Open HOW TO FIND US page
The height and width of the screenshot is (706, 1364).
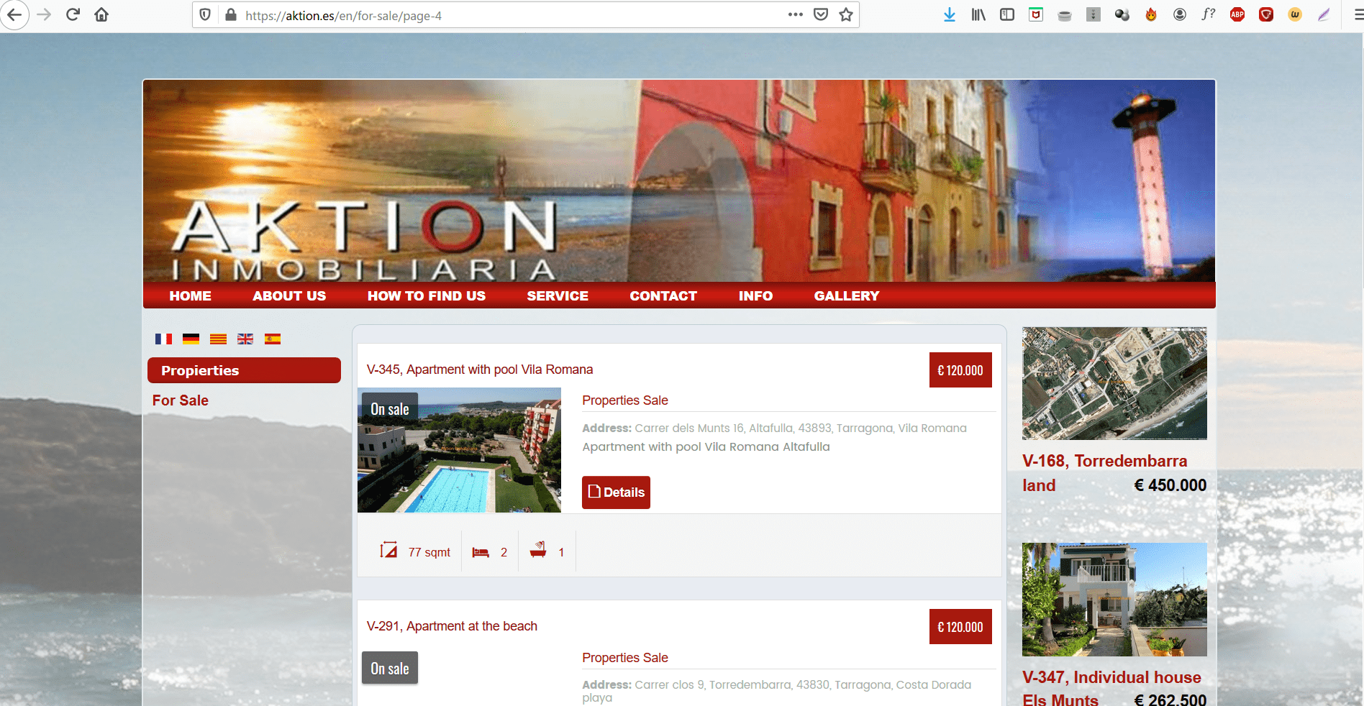427,295
